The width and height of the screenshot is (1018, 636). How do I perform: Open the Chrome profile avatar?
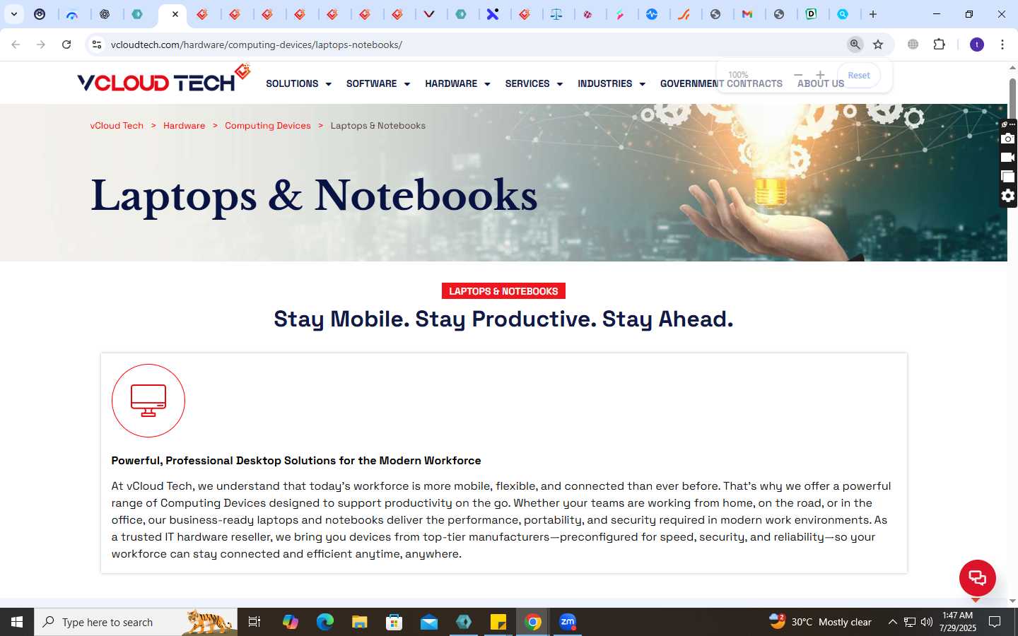(977, 45)
